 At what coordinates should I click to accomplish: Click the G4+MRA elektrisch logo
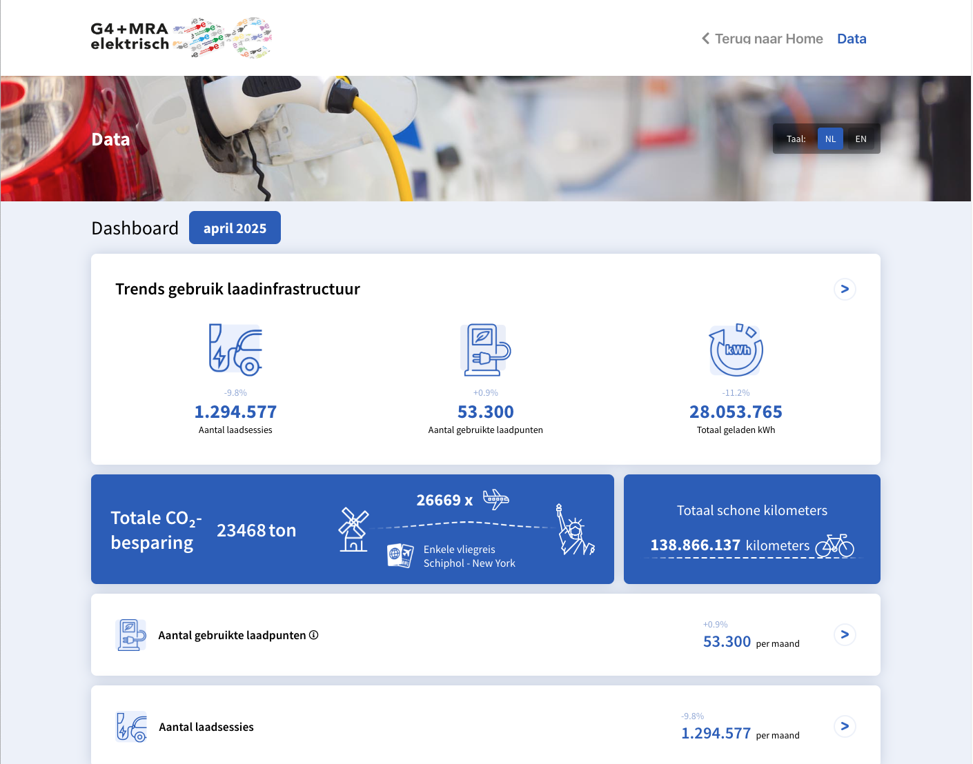[181, 38]
